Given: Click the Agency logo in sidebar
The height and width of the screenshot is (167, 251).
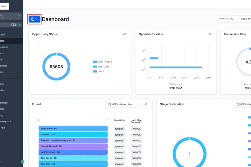Looking at the screenshot, I should coord(4,6).
